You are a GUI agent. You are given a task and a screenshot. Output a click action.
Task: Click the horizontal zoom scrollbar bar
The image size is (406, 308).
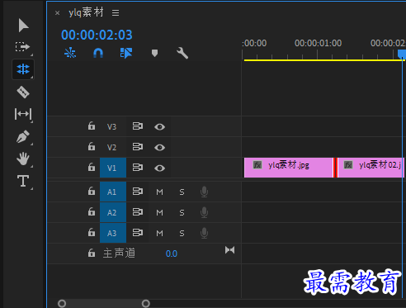coord(104,304)
